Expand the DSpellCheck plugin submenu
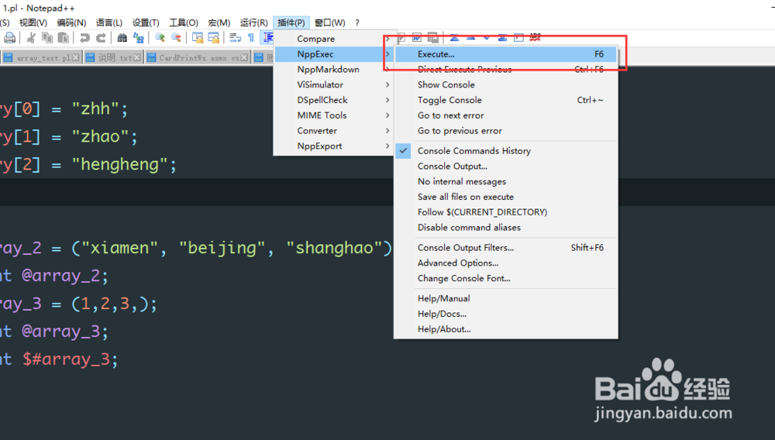The width and height of the screenshot is (775, 440). 333,100
